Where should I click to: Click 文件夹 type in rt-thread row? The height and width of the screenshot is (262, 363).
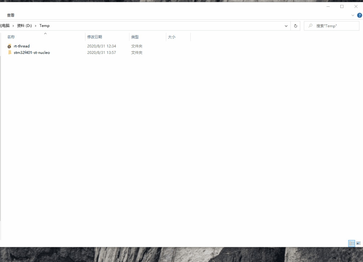pyautogui.click(x=136, y=46)
